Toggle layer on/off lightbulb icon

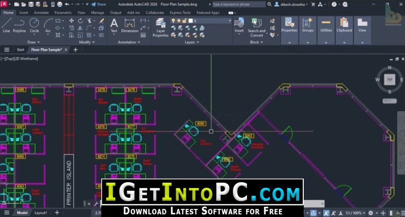(x=173, y=21)
